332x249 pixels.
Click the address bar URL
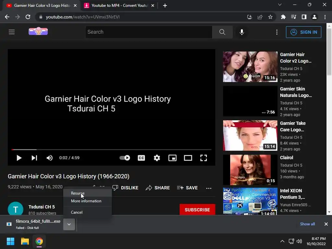[x=83, y=17]
